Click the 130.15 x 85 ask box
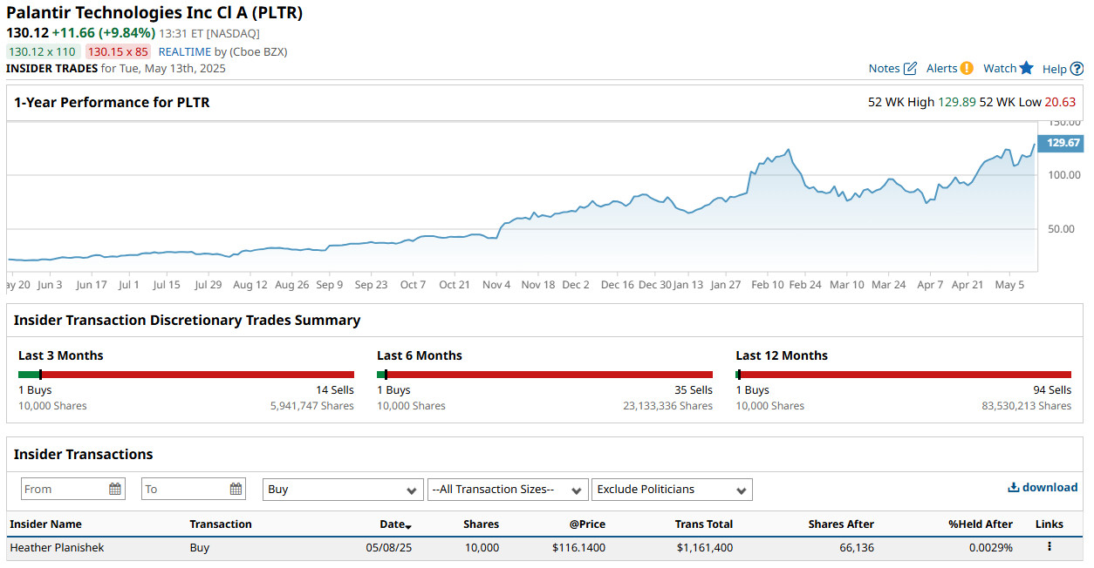 (x=118, y=51)
